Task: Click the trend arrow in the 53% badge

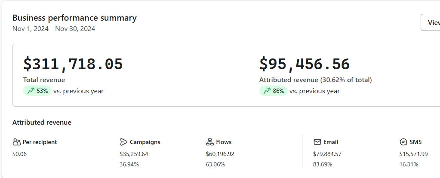Action: 31,91
